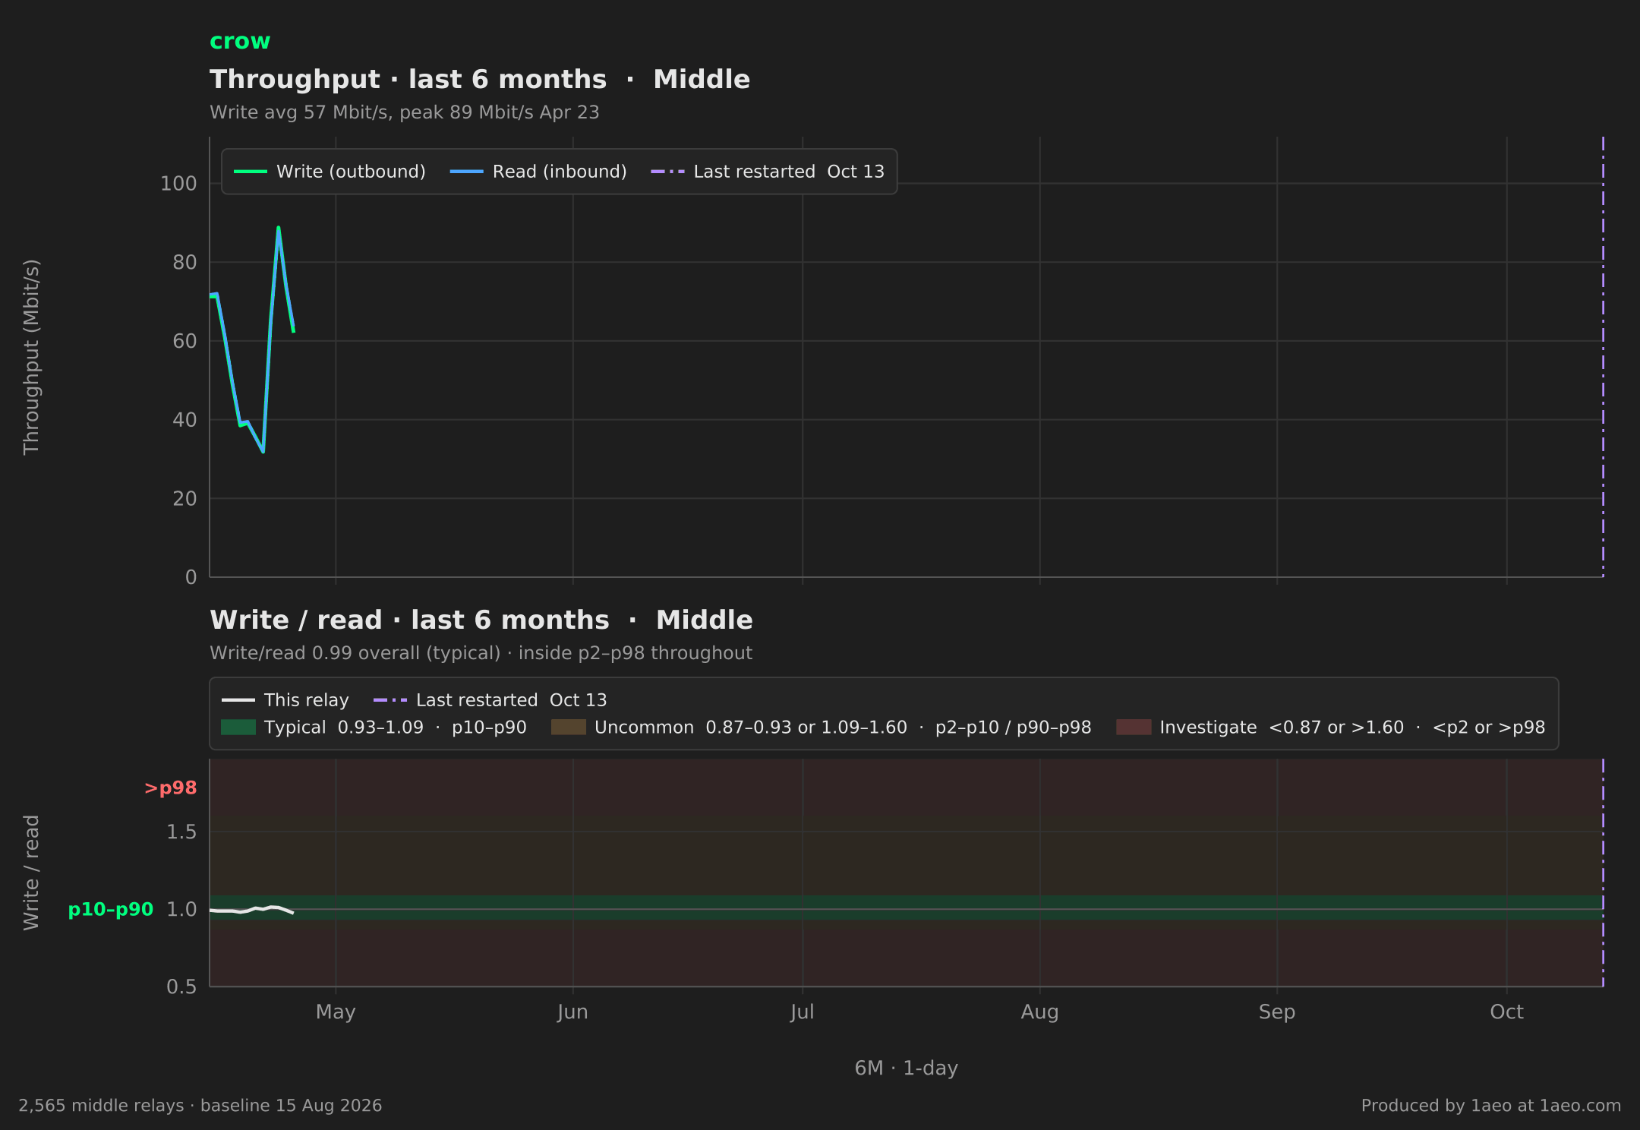This screenshot has width=1640, height=1130.
Task: Click 'Write avg 57 Mbit/s, peak 89 Mbit/s' subtitle
Action: [x=405, y=112]
